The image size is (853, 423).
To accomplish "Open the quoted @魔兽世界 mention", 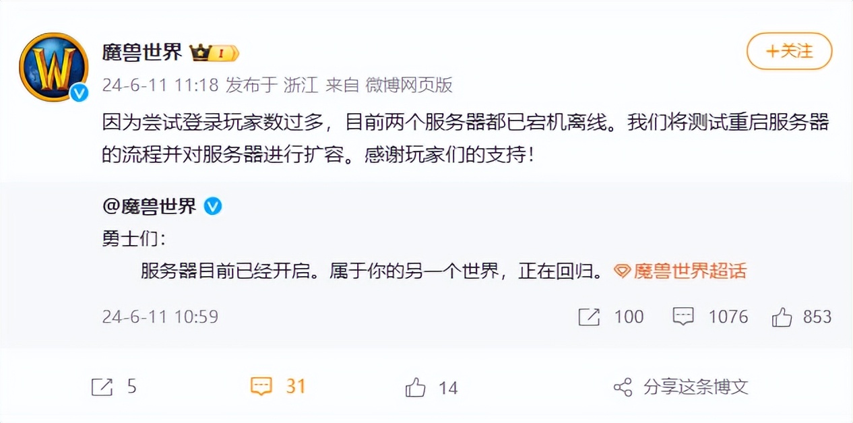I will click(x=149, y=206).
